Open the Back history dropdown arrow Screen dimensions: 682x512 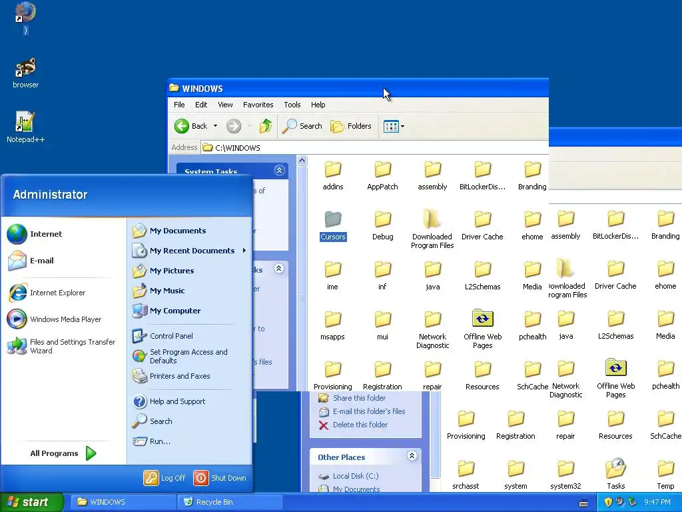(215, 126)
